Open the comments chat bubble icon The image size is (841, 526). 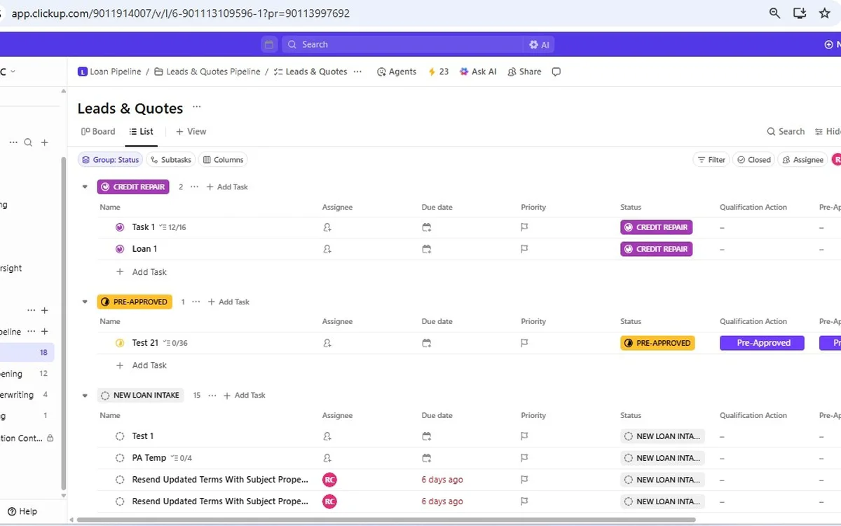(x=556, y=72)
